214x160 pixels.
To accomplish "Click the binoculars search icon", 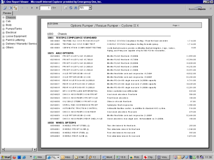I will 76,8.
